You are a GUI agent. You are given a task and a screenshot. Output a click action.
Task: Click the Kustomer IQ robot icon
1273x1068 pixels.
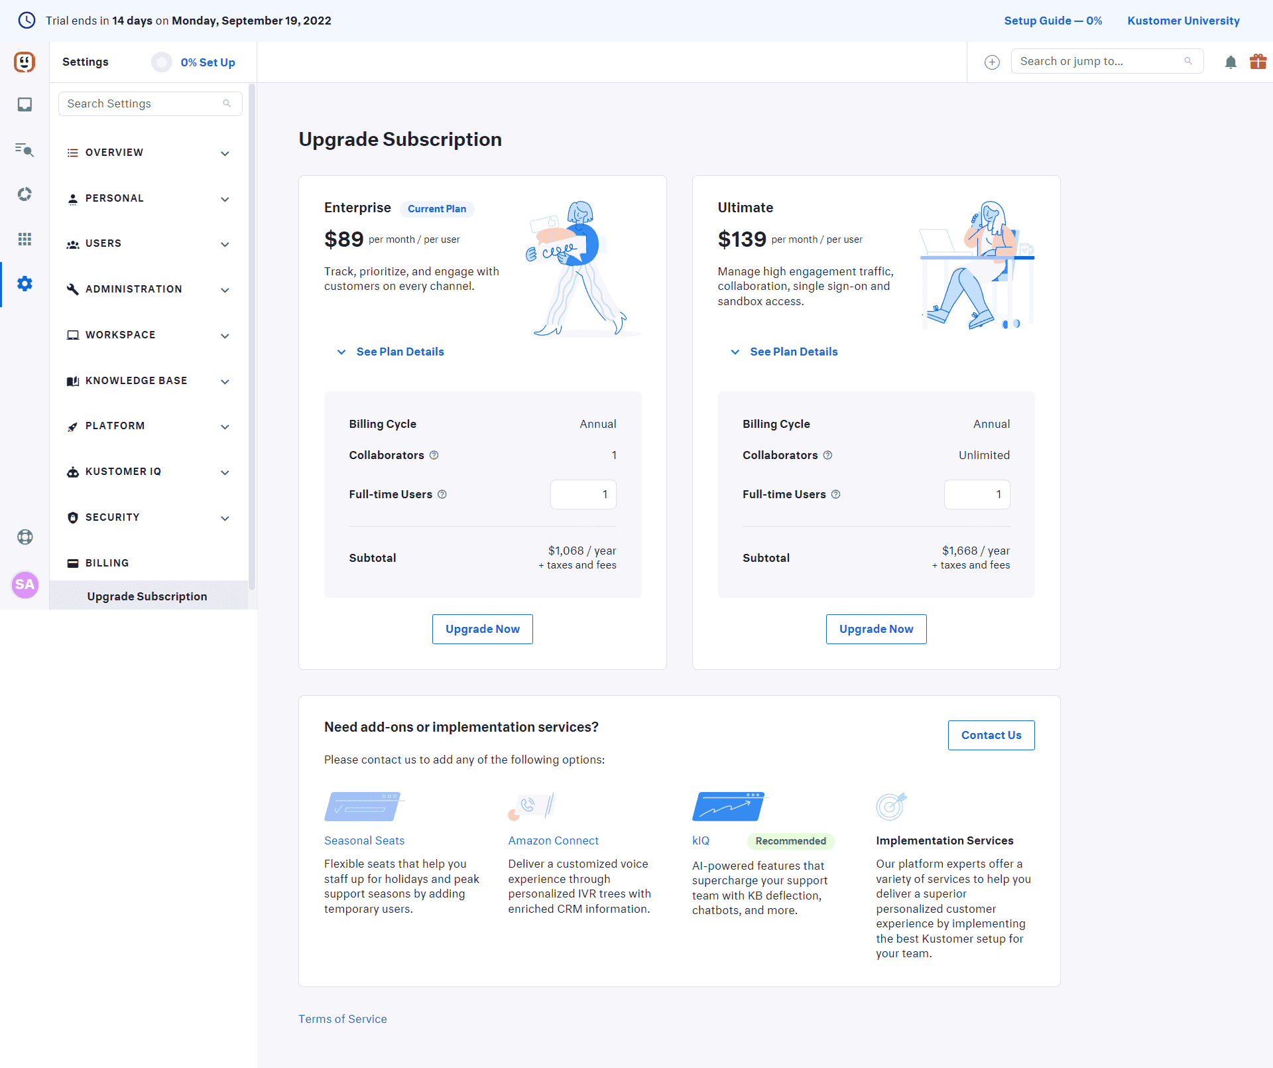(73, 472)
